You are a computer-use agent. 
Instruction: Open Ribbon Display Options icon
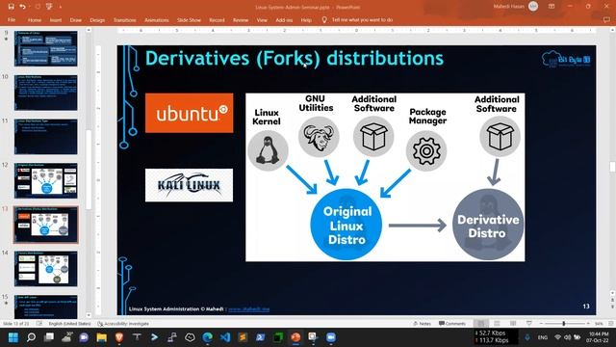(552, 7)
